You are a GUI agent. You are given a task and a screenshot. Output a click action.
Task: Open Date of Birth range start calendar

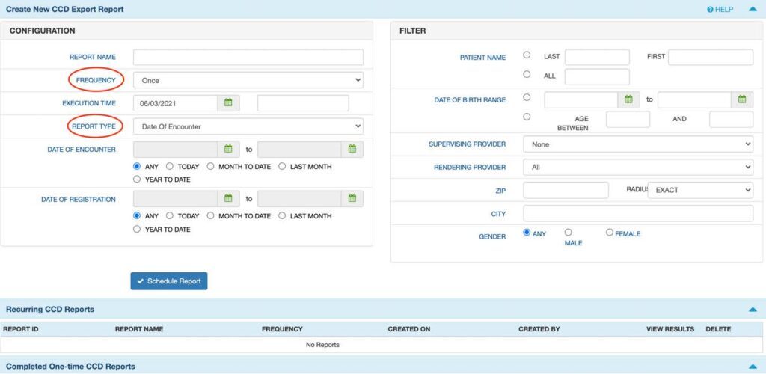[x=628, y=99]
